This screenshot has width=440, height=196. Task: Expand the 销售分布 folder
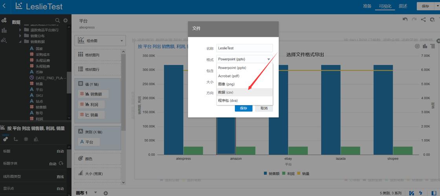[x=20, y=36]
